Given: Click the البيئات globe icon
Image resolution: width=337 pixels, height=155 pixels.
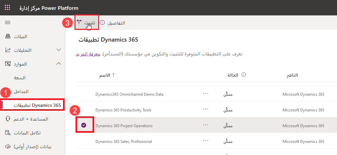Looking at the screenshot, I should 8,36.
